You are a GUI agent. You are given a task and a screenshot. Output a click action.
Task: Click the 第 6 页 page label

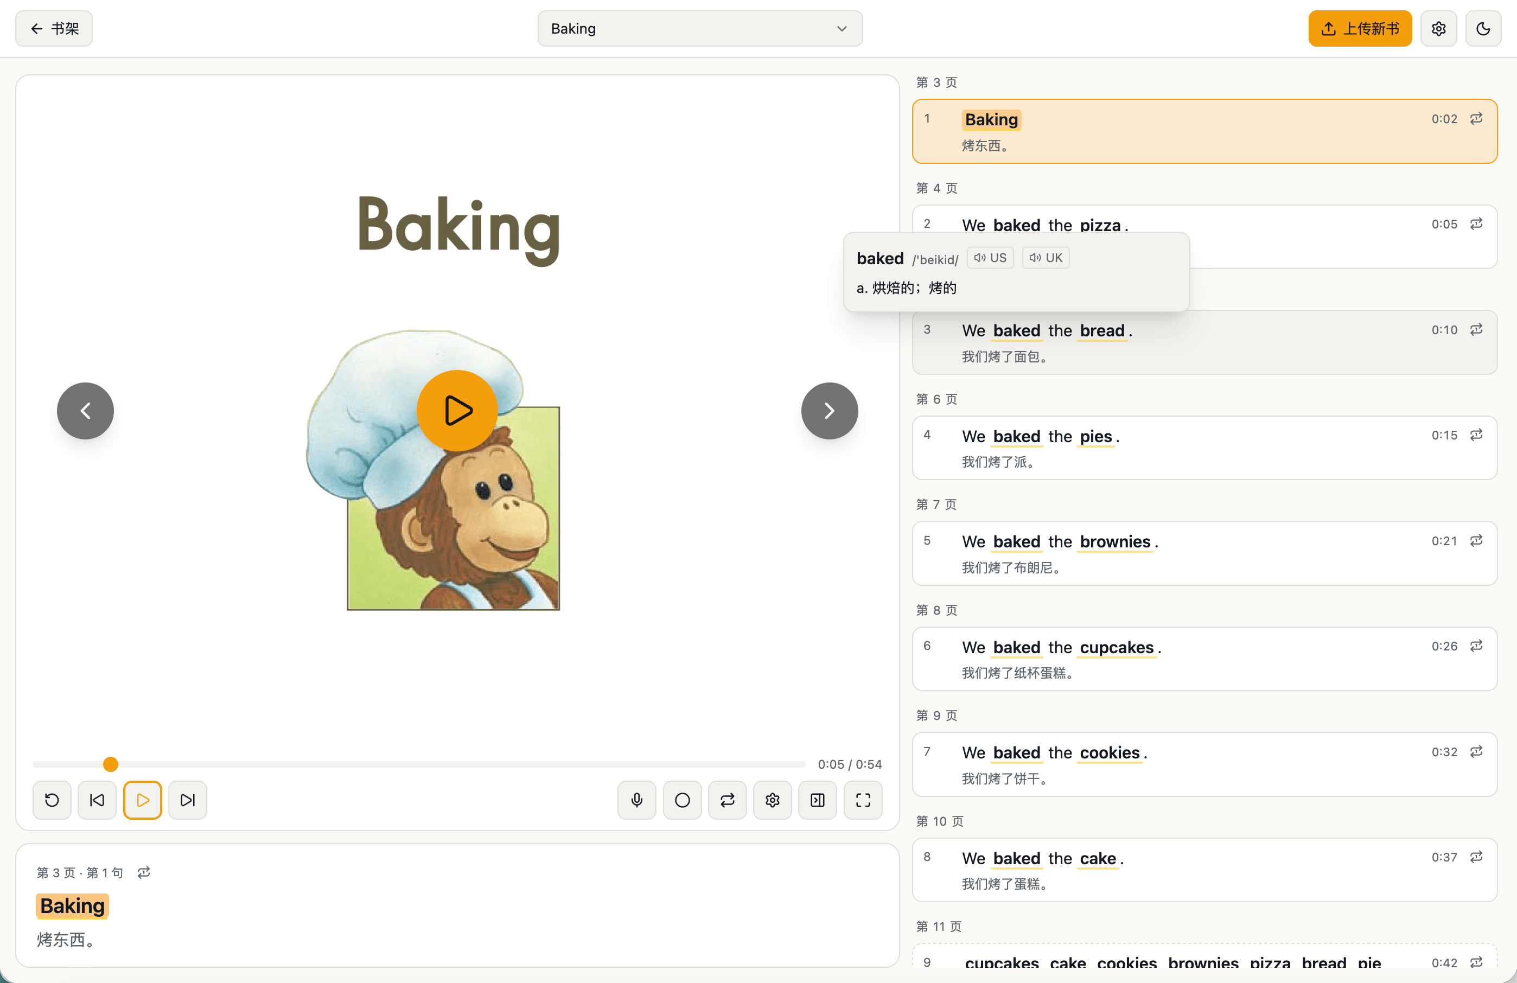coord(936,399)
